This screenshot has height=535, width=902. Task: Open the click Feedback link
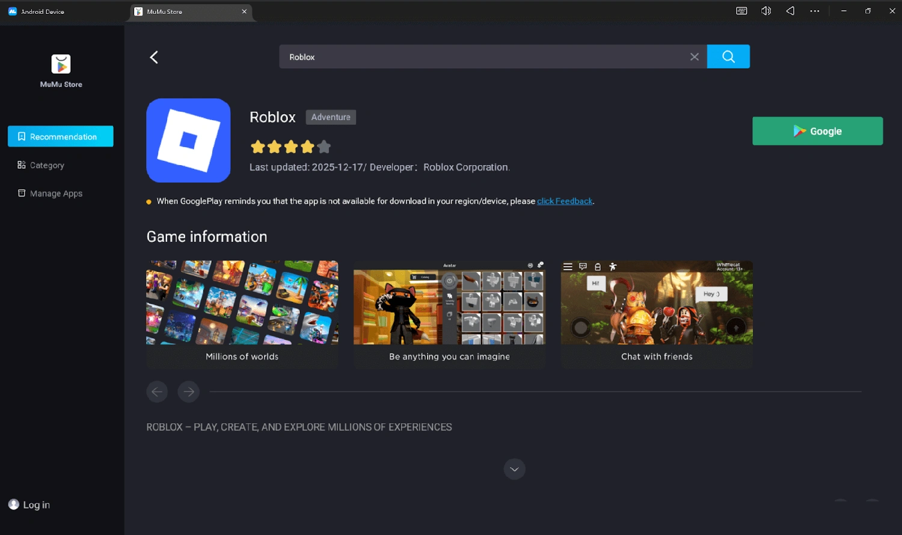[x=564, y=201]
